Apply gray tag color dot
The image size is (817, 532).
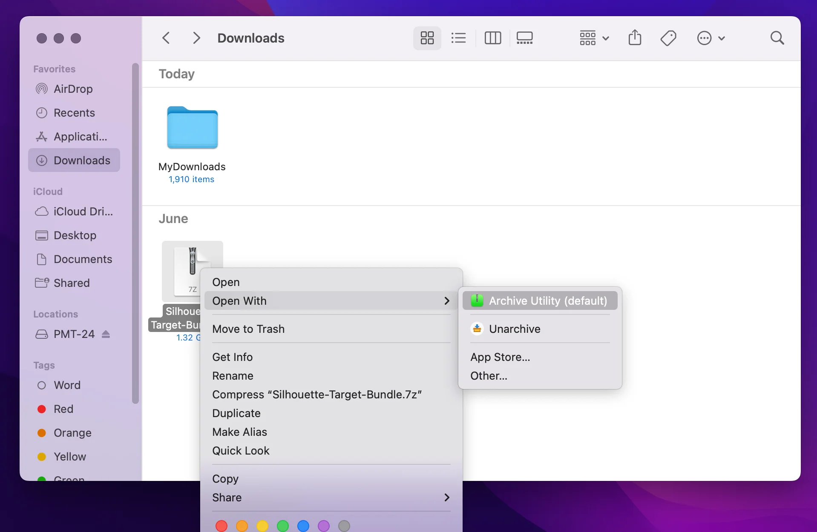pos(344,526)
